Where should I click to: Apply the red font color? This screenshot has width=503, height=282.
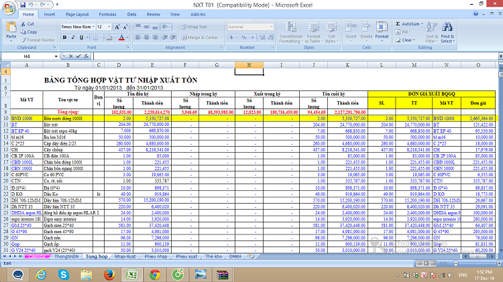(x=121, y=38)
